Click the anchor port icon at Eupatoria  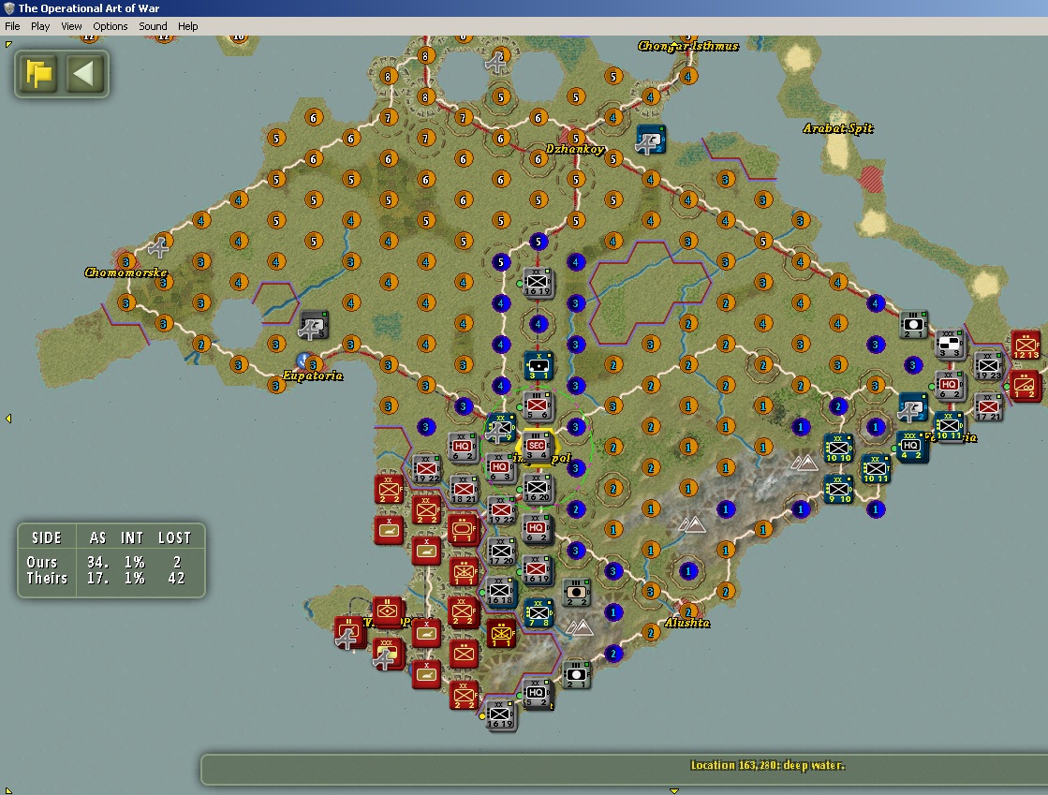pyautogui.click(x=304, y=361)
